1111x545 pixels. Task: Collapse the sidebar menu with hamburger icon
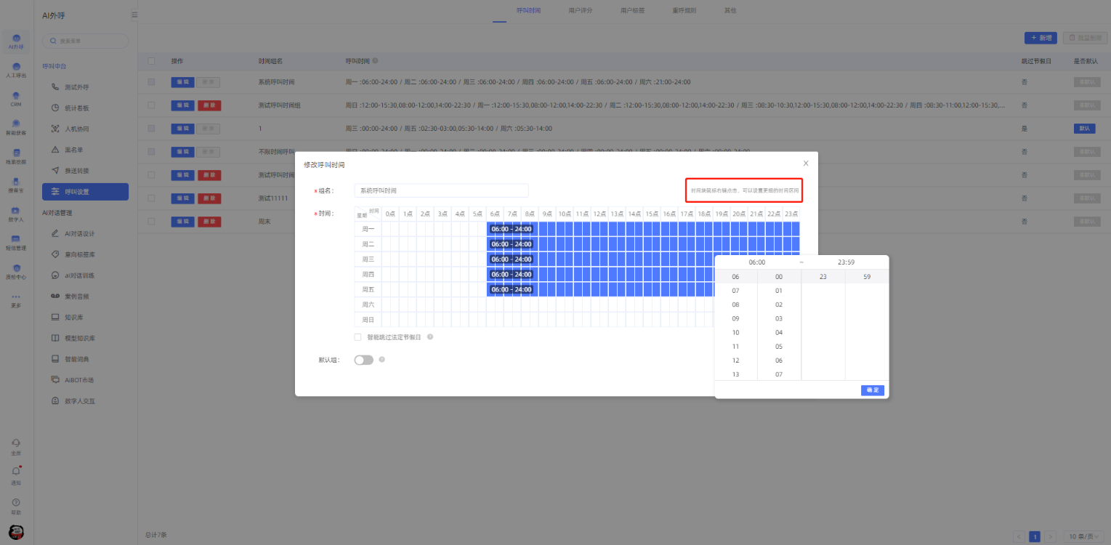pos(134,15)
